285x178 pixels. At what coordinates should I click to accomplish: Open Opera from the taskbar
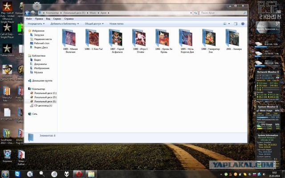(78, 174)
